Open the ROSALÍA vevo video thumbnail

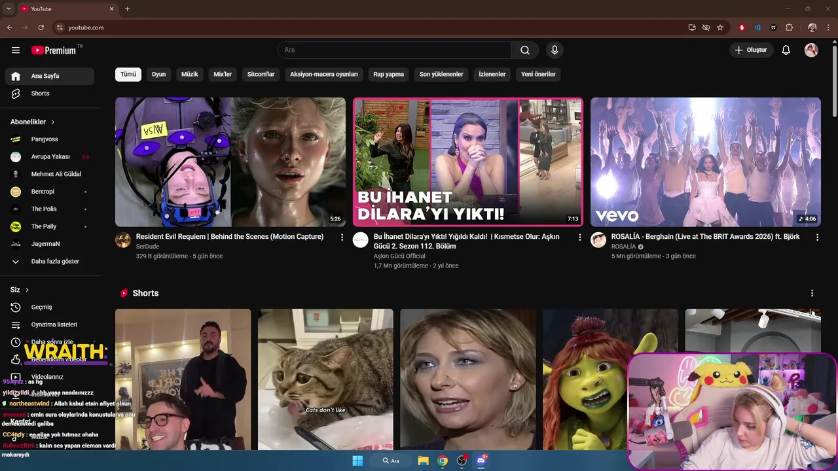[706, 162]
